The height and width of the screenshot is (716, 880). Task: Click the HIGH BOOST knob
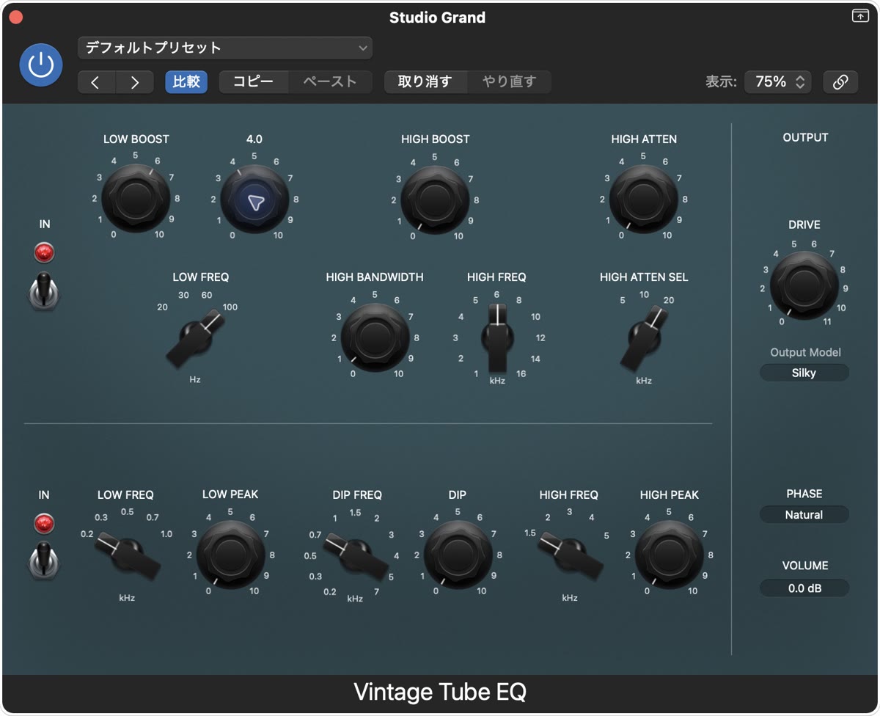(x=435, y=200)
